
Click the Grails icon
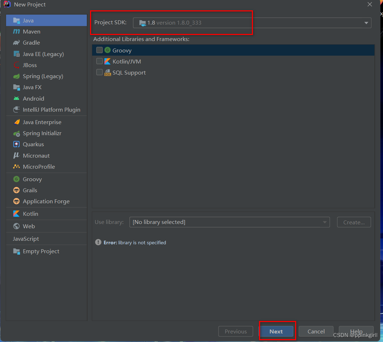pyautogui.click(x=16, y=190)
